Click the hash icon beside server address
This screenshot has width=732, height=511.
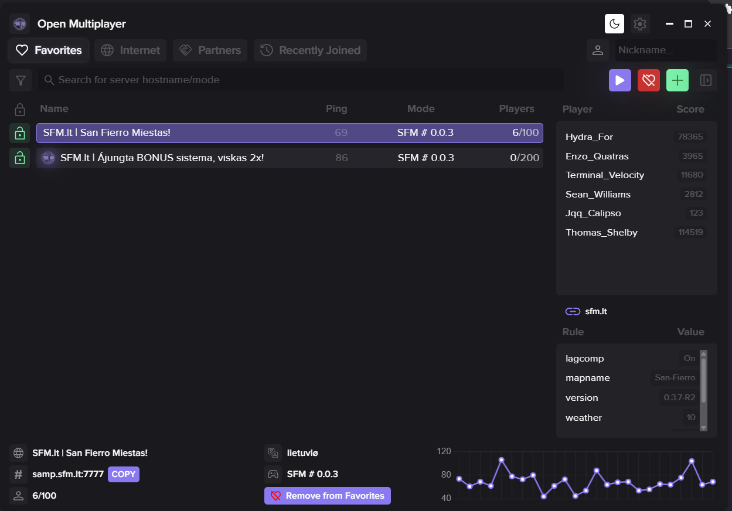click(x=19, y=475)
